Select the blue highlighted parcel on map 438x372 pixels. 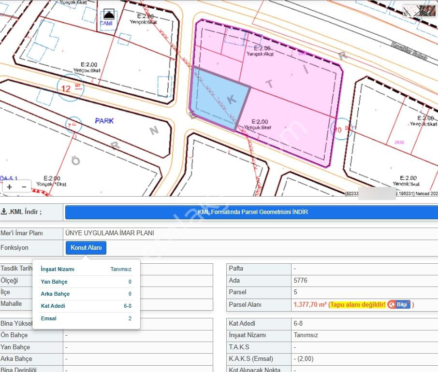click(x=219, y=99)
